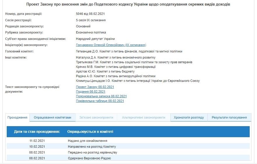This screenshot has height=164, width=257.
Task: Click the Рубрика законопроекту label
Action: 24,32
